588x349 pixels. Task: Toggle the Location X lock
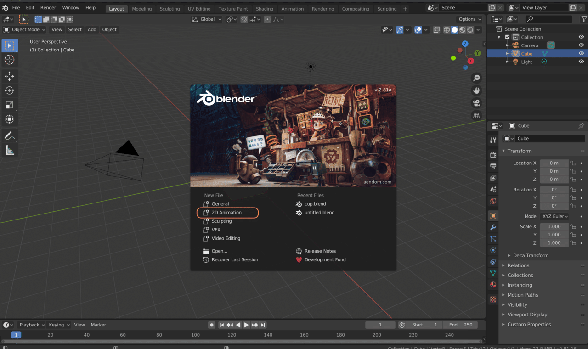coord(573,163)
